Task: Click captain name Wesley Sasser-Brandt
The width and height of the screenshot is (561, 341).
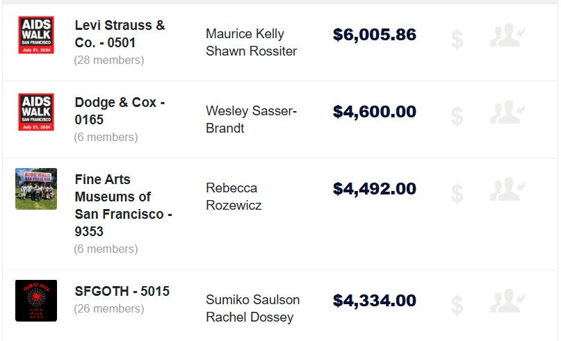Action: pos(251,119)
